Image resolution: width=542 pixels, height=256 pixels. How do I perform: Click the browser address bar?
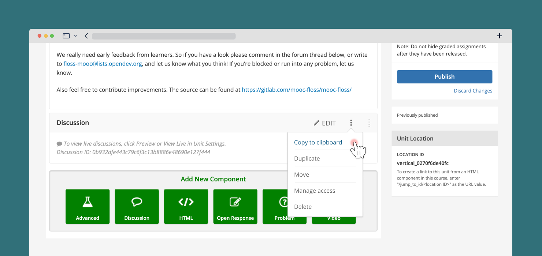(164, 36)
